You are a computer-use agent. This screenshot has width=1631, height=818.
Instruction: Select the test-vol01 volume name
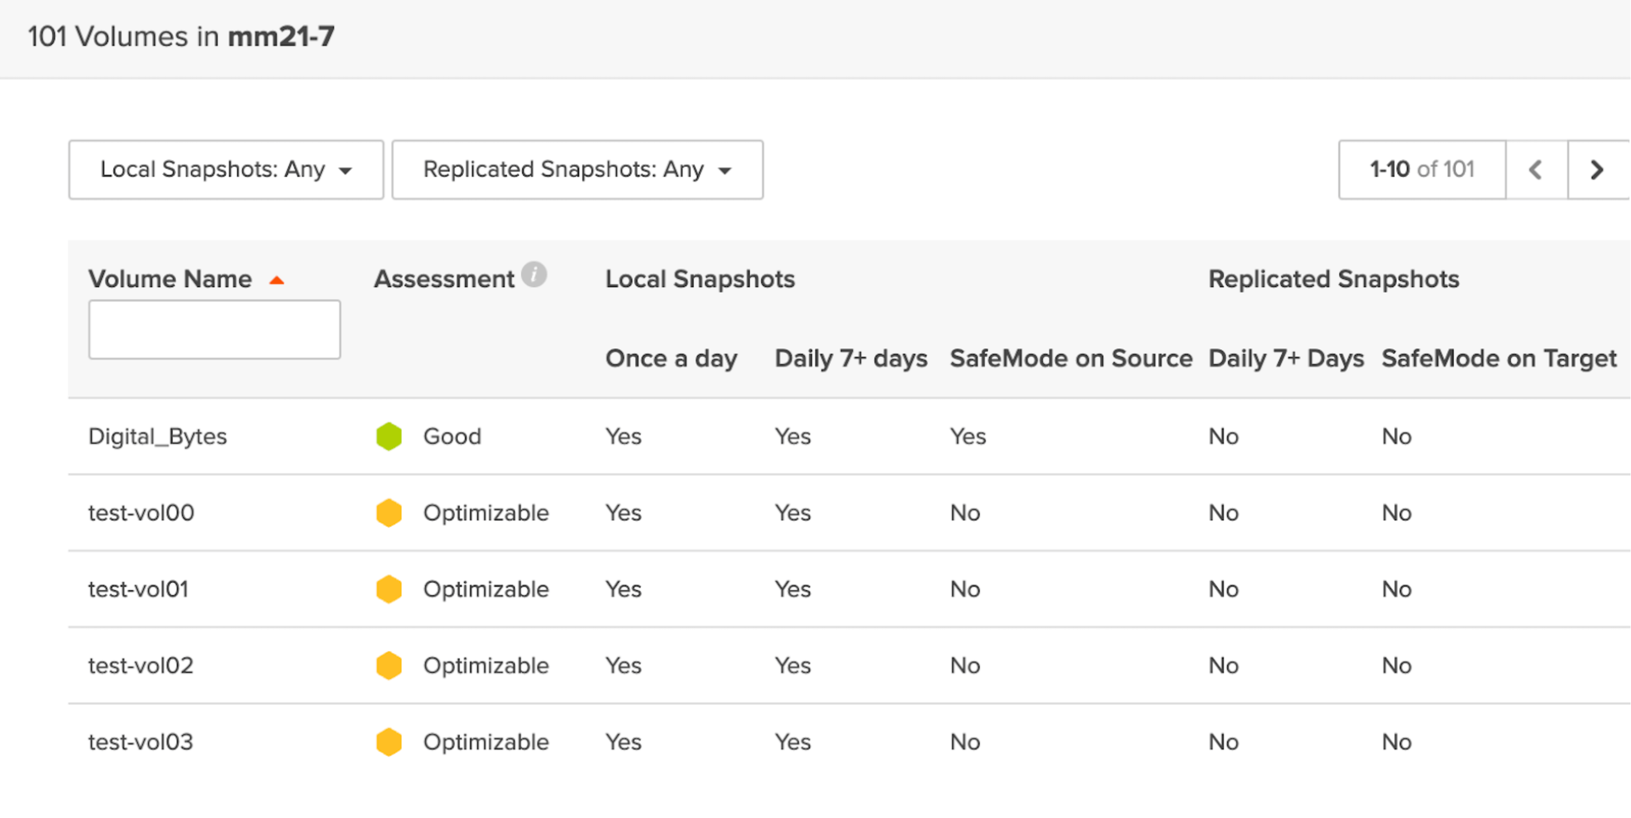(x=138, y=589)
